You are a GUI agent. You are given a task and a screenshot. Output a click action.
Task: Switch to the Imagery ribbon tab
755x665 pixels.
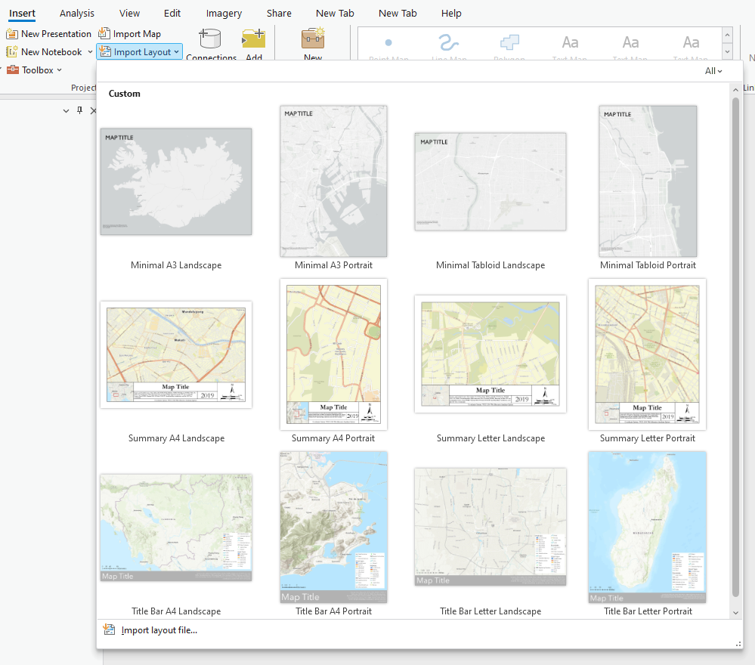224,13
